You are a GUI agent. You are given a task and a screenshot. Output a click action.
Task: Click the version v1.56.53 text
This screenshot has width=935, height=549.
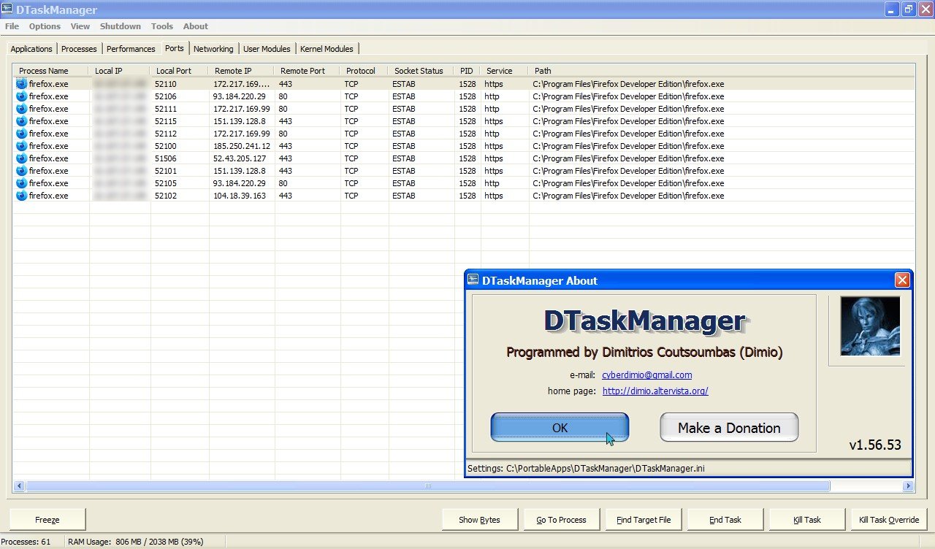click(875, 445)
